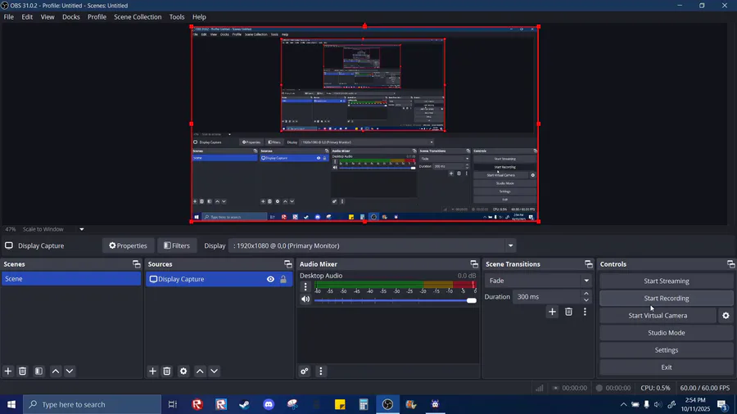Open the Profile menu

(97, 17)
